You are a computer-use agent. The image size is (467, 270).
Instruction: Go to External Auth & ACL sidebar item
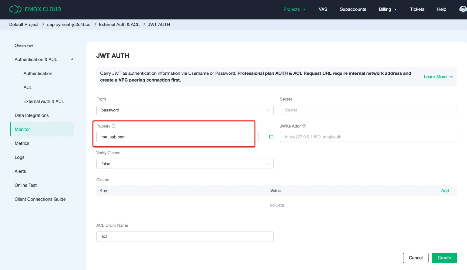pos(44,101)
